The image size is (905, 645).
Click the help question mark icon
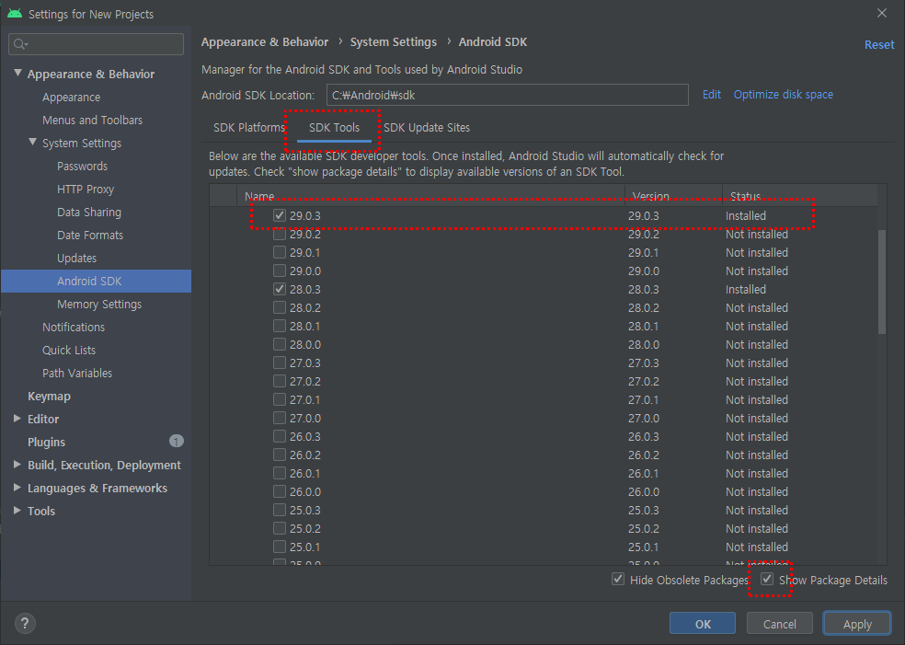pos(25,623)
